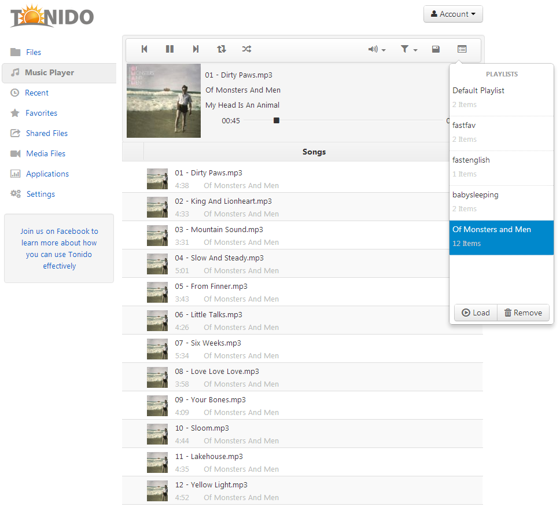The width and height of the screenshot is (560, 514).
Task: Select the Of Monsters and Men playlist
Action: [502, 237]
